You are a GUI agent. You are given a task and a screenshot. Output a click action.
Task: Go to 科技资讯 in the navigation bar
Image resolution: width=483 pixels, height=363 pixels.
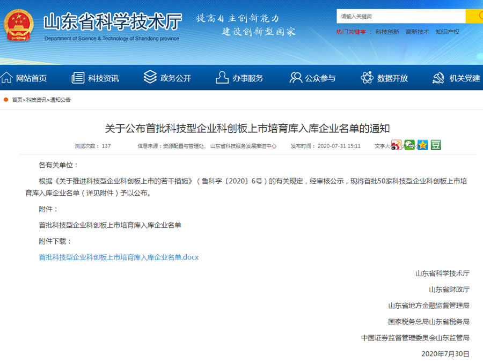pyautogui.click(x=96, y=78)
